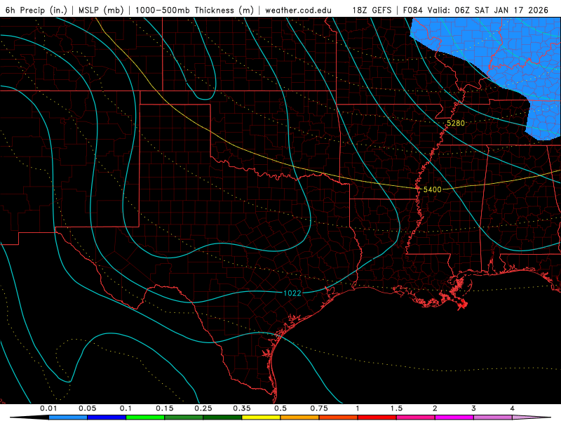
Task: Click the 0.1 legend value
Action: click(x=126, y=408)
